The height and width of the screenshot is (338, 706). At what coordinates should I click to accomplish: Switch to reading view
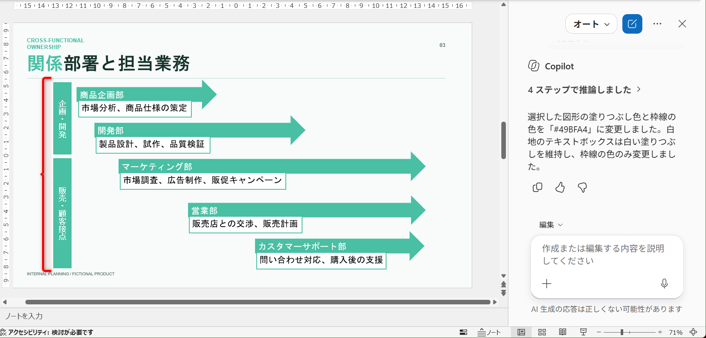click(x=562, y=332)
